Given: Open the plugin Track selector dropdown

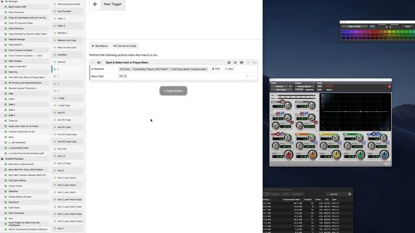Looking at the screenshot, I should click(x=281, y=86).
